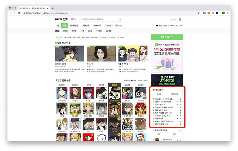Click the lock icon in address bar
The width and height of the screenshot is (238, 151).
coord(24,13)
